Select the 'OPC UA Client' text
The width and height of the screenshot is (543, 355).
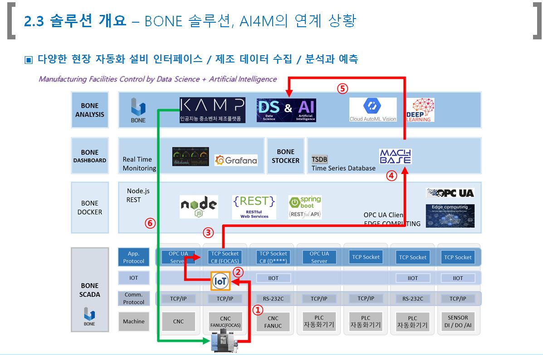(x=383, y=215)
